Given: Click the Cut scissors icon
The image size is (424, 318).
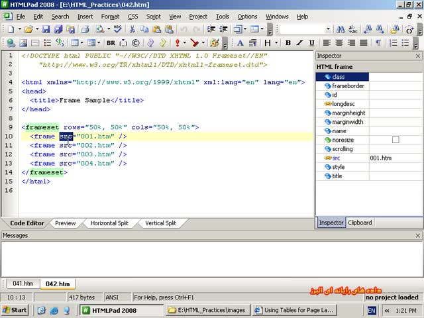Looking at the screenshot, I should click(132, 29).
